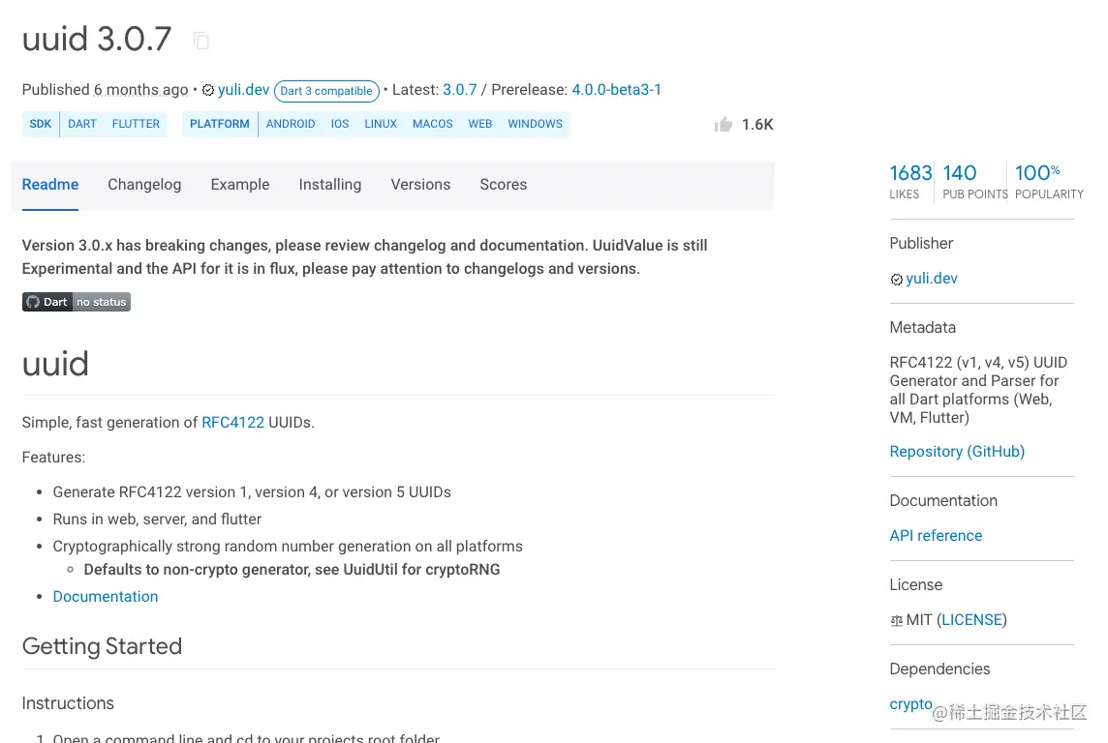Open the prerelease 4.0.0-beta3-1 link
The width and height of the screenshot is (1108, 743).
tap(617, 90)
